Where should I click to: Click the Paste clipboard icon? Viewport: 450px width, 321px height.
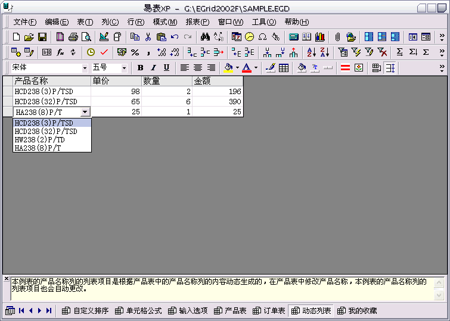point(162,37)
